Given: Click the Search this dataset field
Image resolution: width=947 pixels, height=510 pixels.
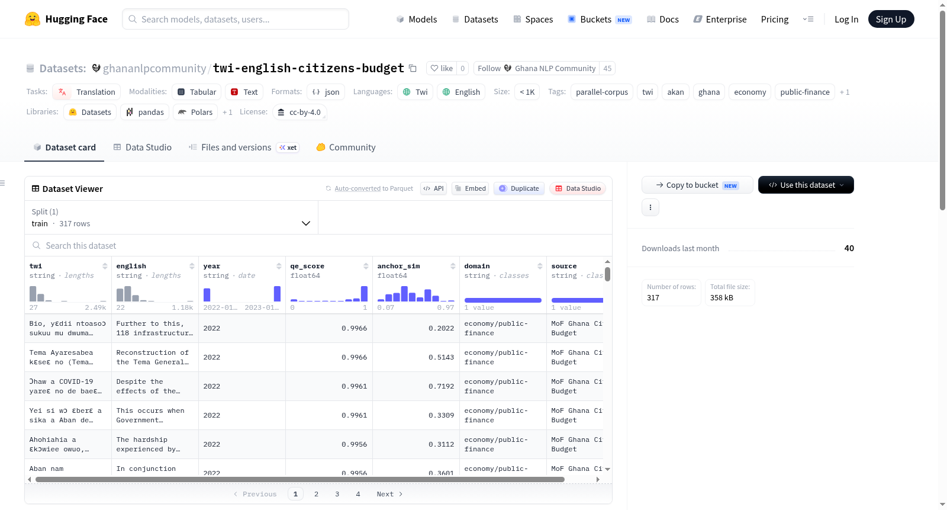Looking at the screenshot, I should (318, 245).
